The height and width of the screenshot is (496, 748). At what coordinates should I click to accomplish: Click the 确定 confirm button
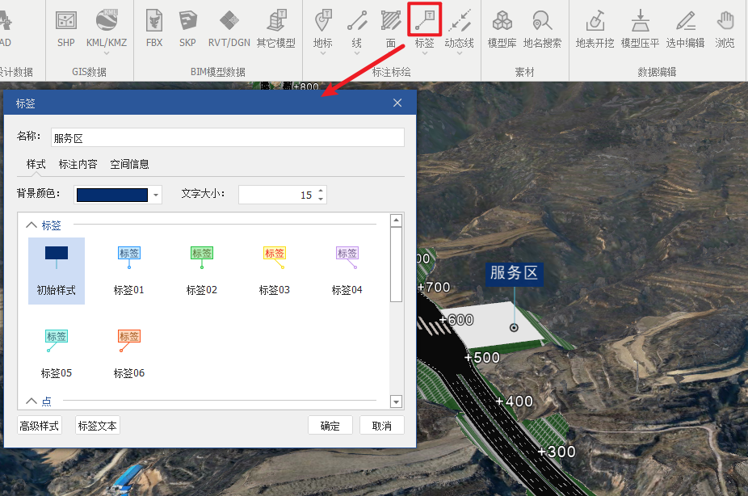(330, 426)
